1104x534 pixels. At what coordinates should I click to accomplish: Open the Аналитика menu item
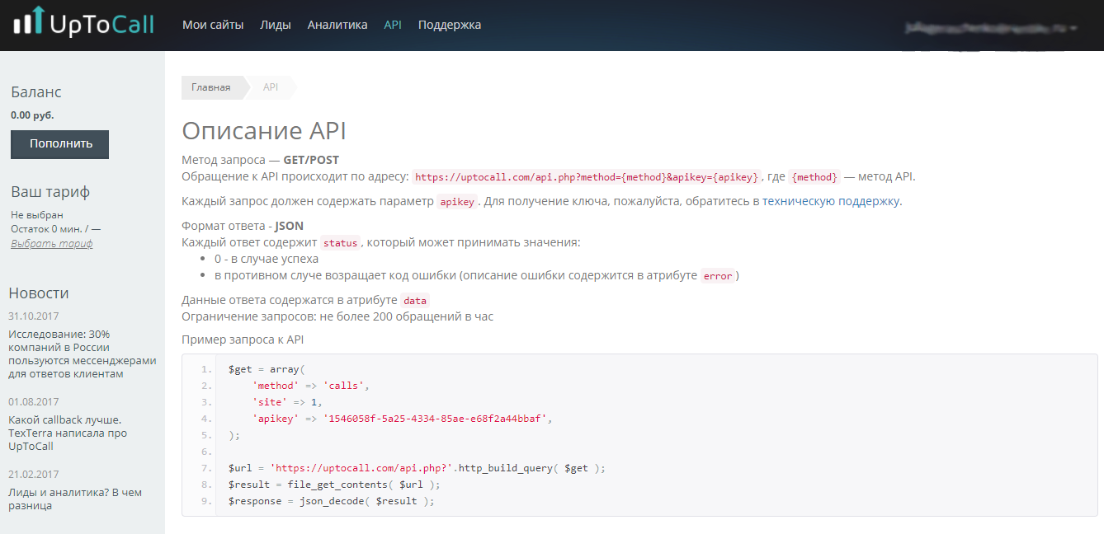[337, 25]
